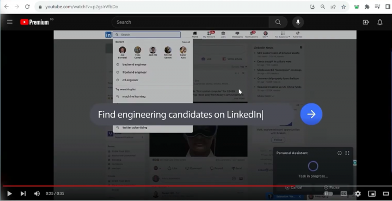Open the browser media controls icon
This screenshot has height=201, width=392.
tap(377, 7)
